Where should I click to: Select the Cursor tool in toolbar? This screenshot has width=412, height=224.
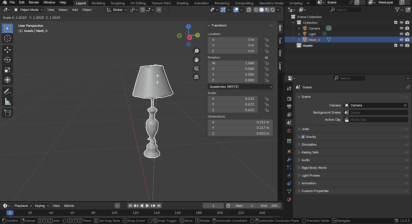(x=7, y=38)
